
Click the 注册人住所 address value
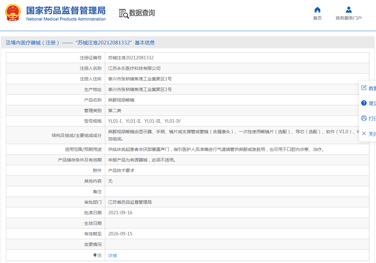coord(140,79)
